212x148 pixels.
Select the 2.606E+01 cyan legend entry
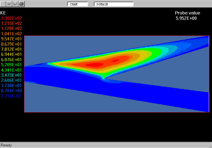(12, 80)
